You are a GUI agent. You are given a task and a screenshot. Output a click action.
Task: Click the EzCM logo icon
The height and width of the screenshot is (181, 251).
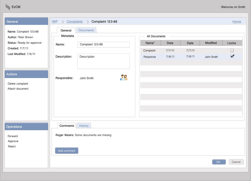coord(8,7)
